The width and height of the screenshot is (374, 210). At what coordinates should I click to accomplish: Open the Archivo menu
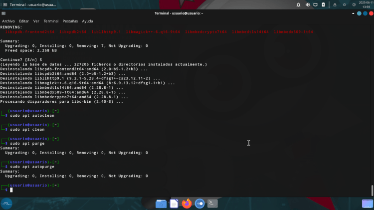[x=8, y=21]
